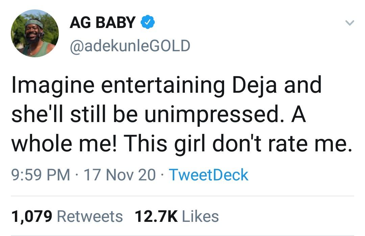Click the word 'unimpressed' in the tweet
Screen dimensions: 365x236
click(215, 115)
